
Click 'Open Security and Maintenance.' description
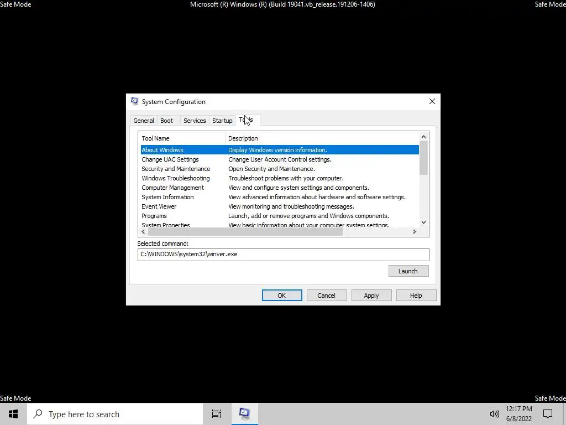pyautogui.click(x=271, y=169)
